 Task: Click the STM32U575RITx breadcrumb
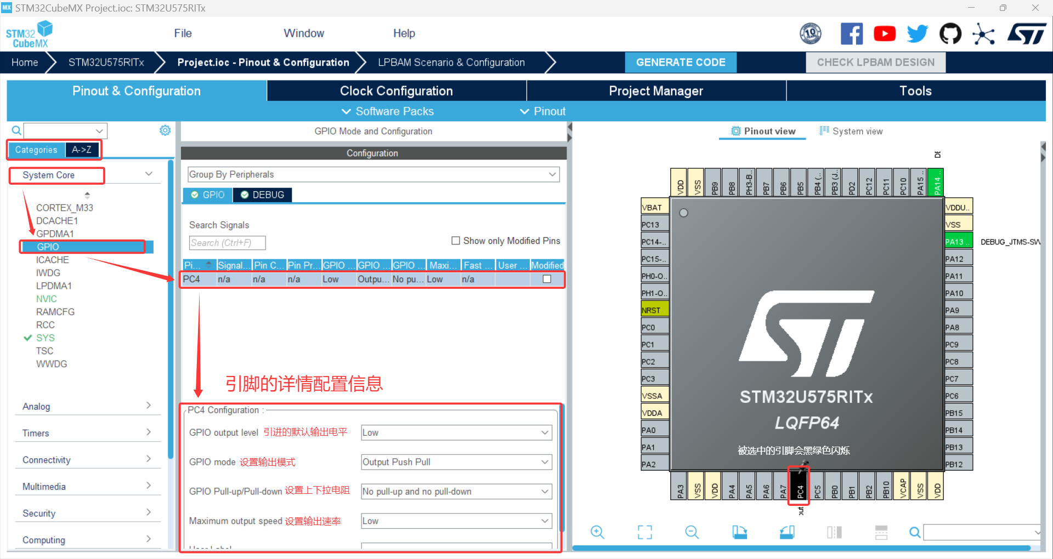(106, 62)
